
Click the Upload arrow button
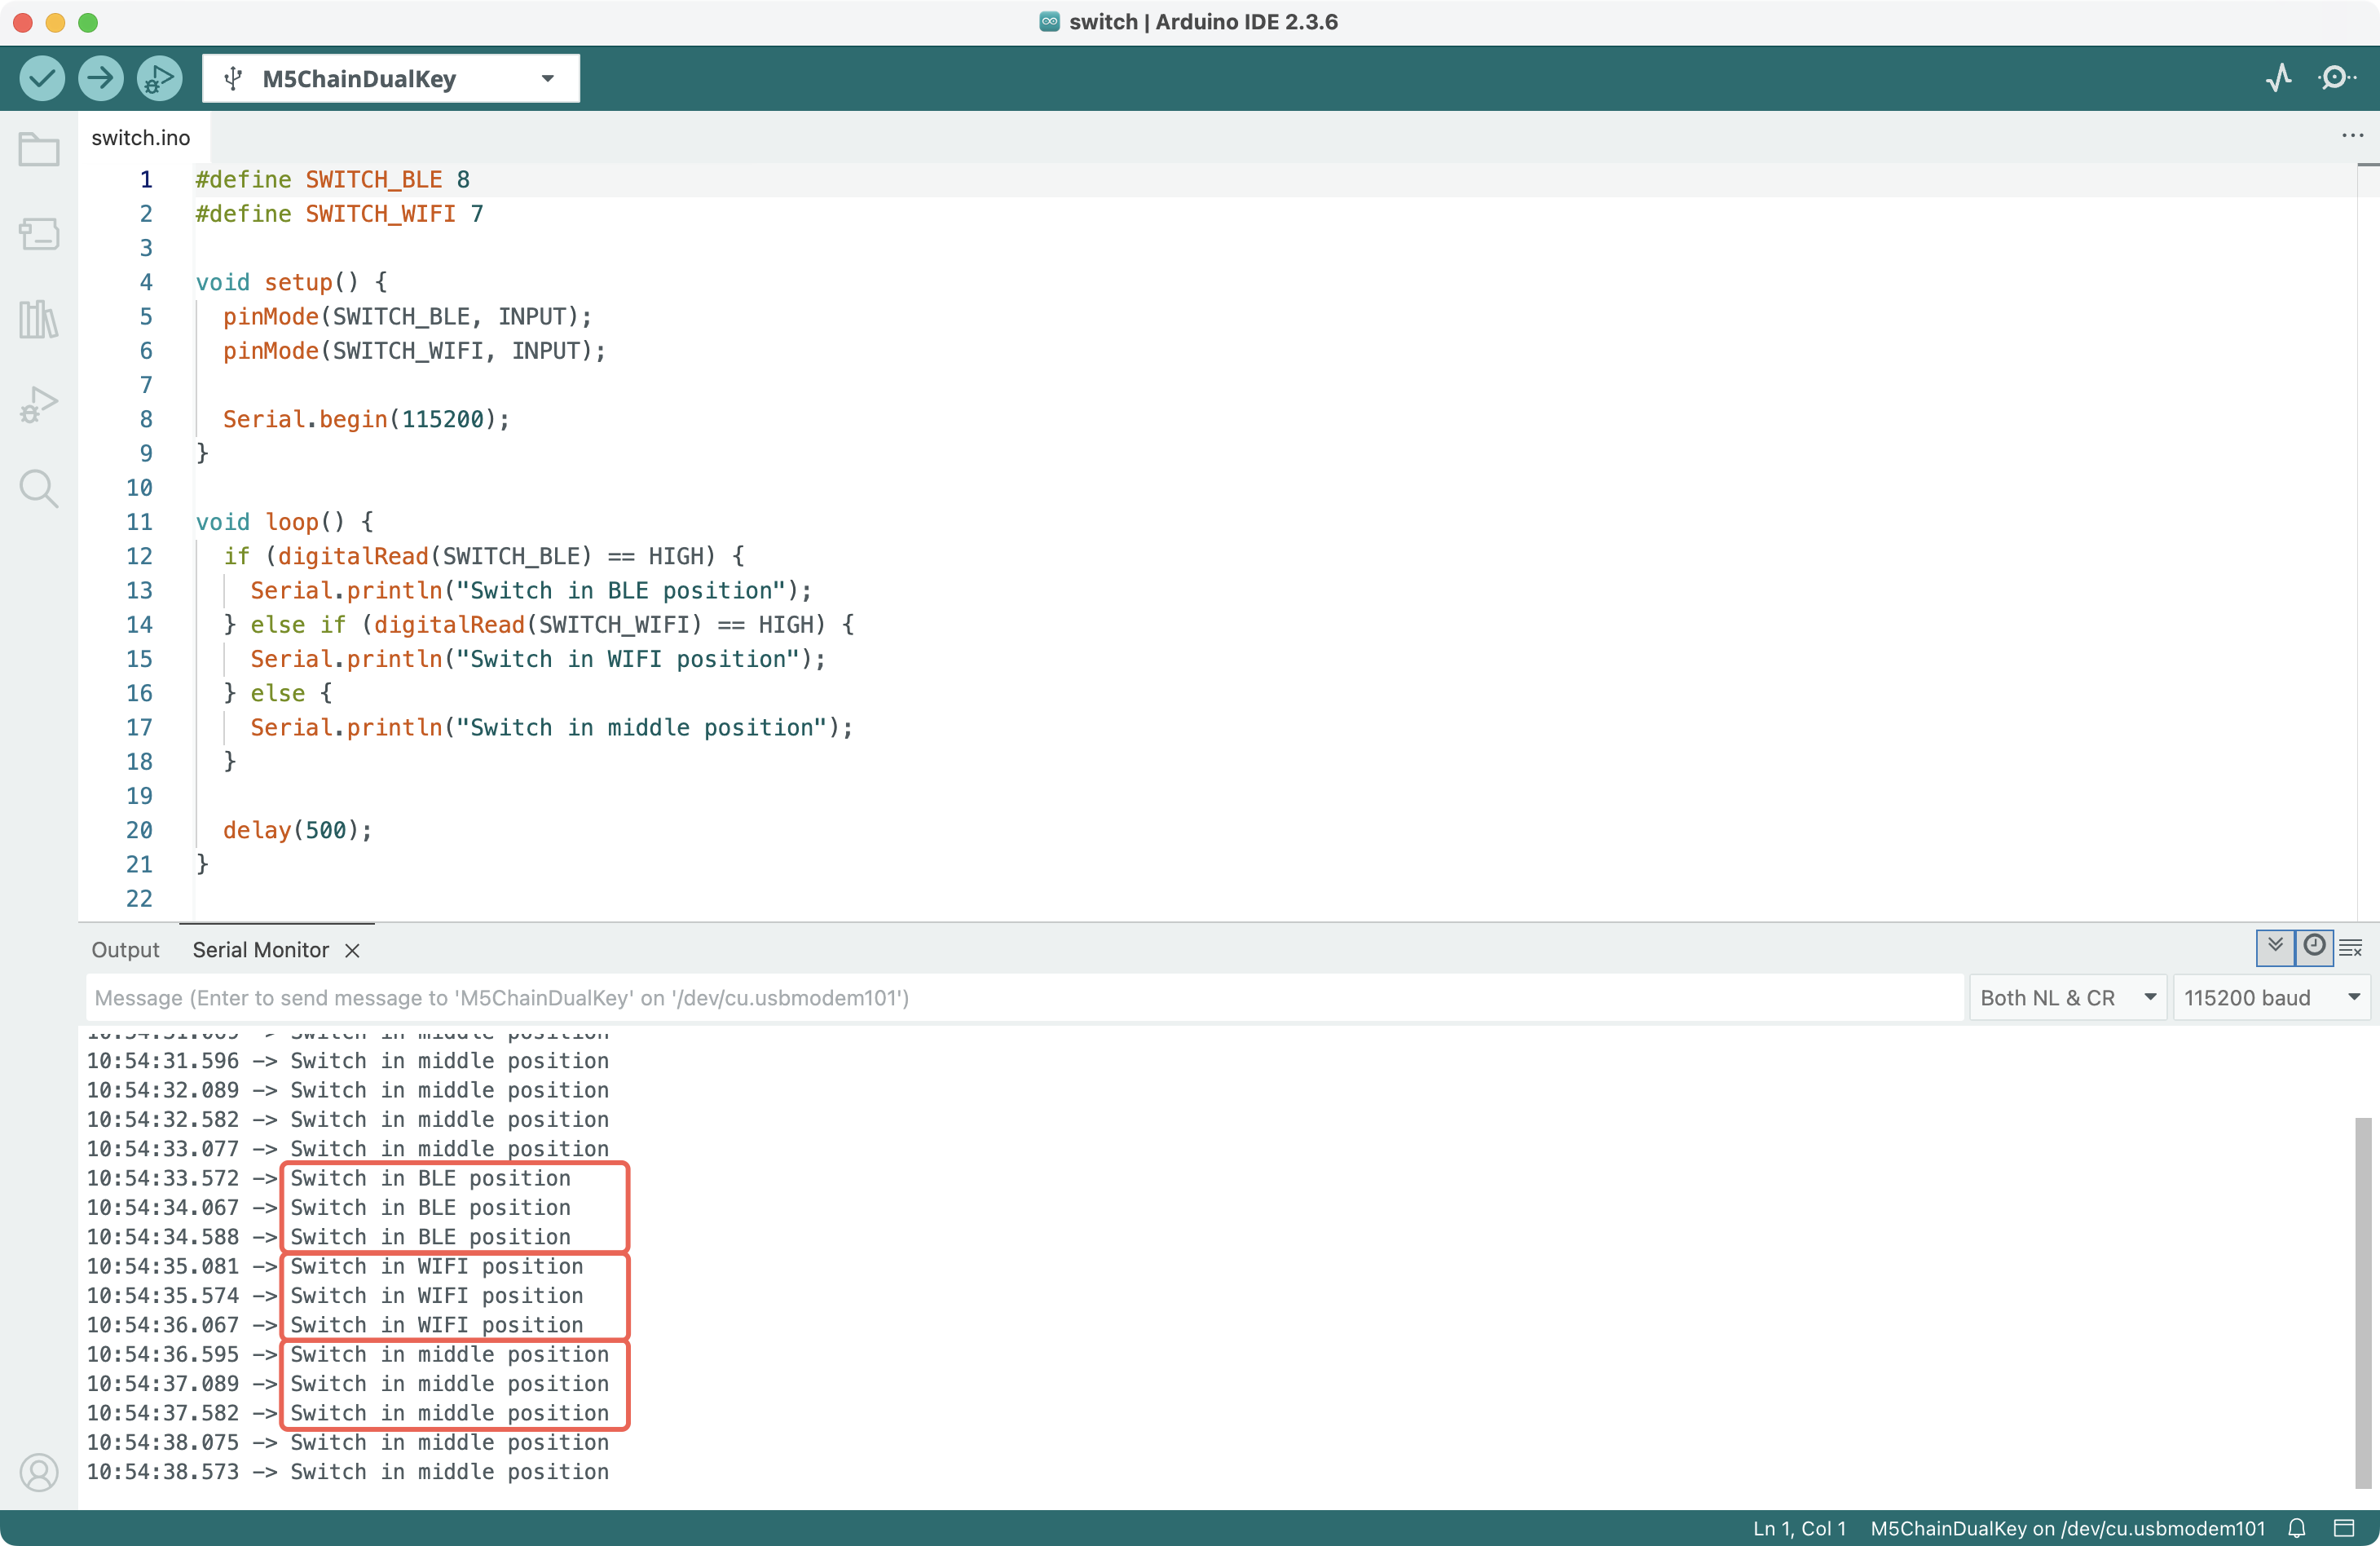tap(100, 78)
